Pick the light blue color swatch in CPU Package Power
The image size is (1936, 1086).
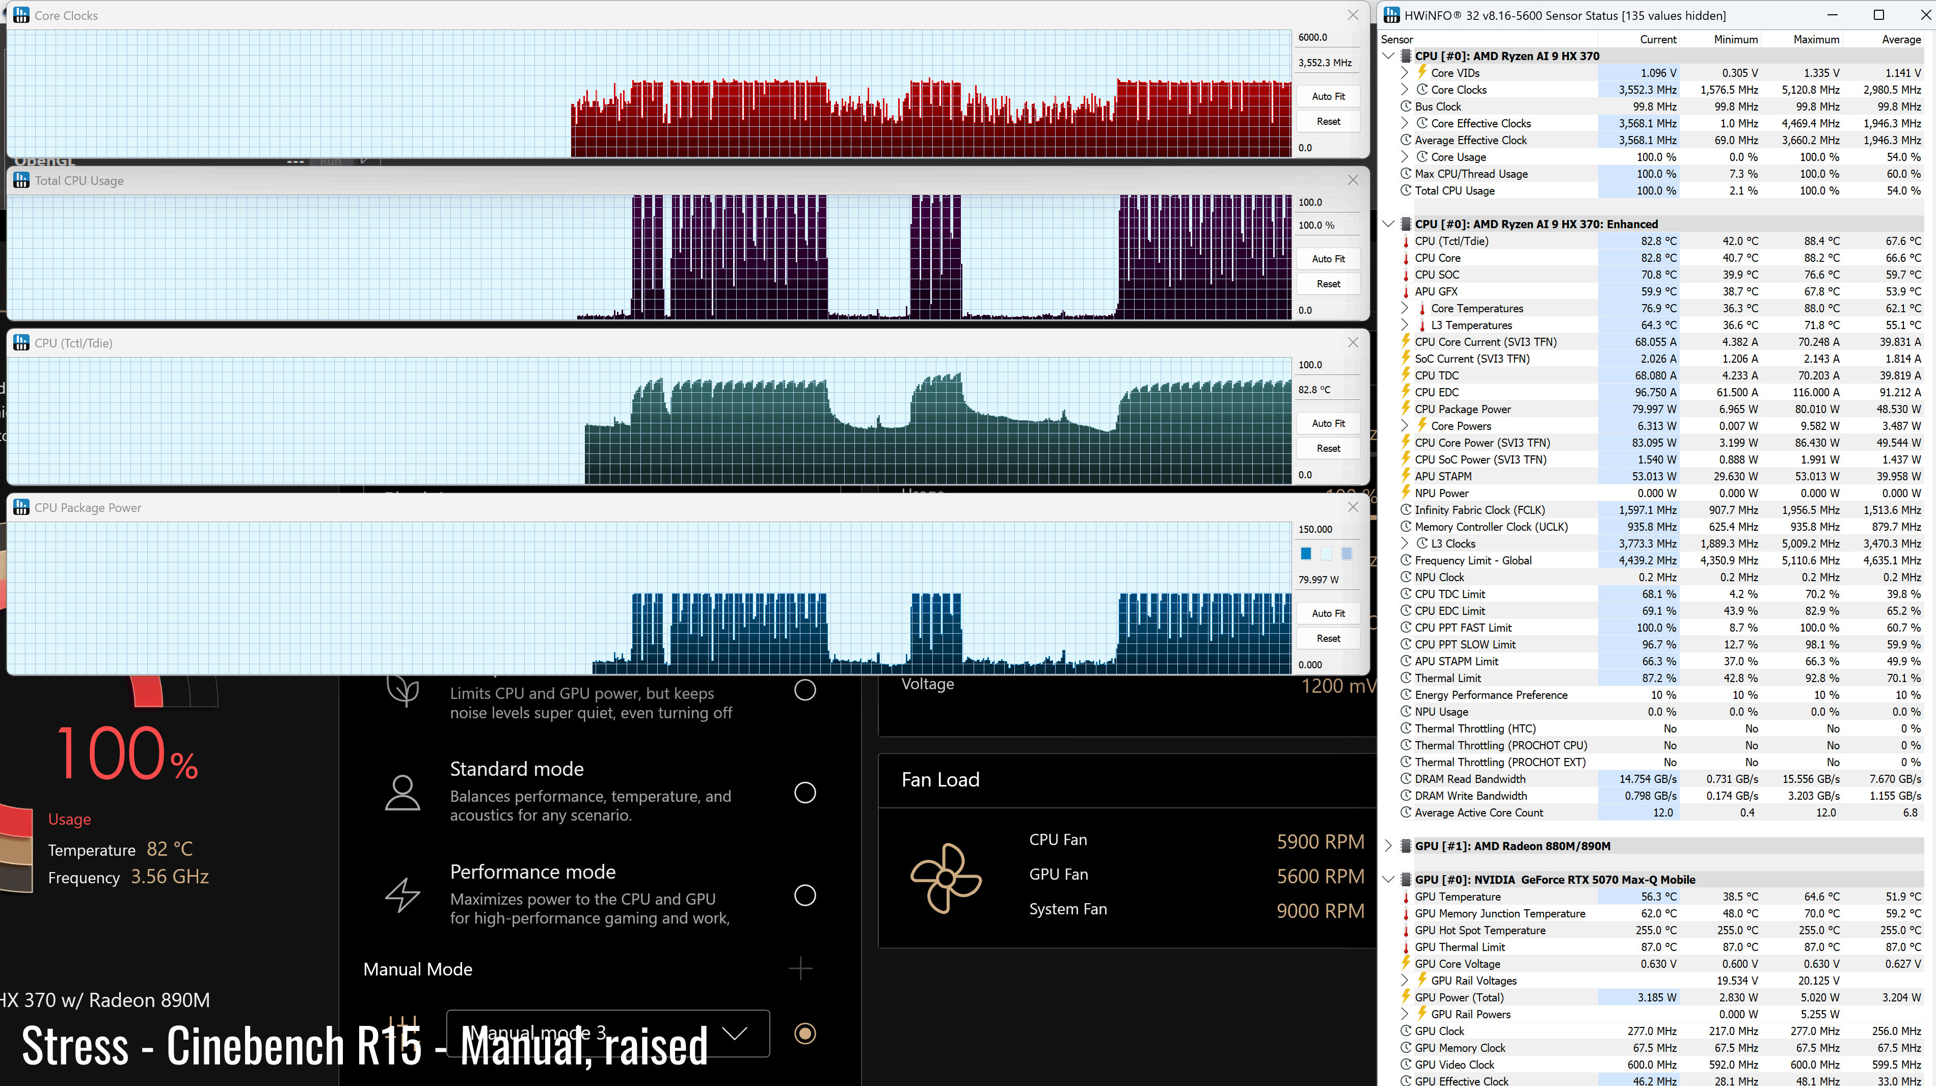click(x=1347, y=553)
